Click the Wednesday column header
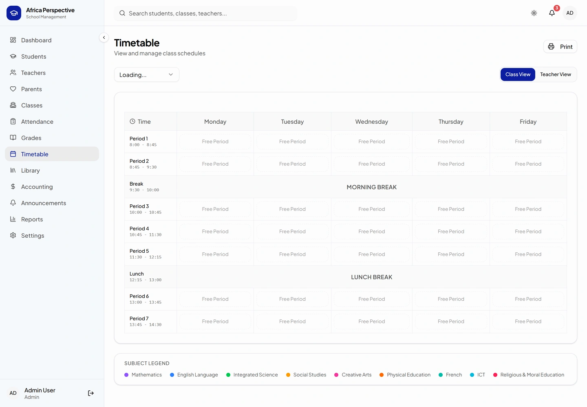This screenshot has width=587, height=407. point(372,122)
